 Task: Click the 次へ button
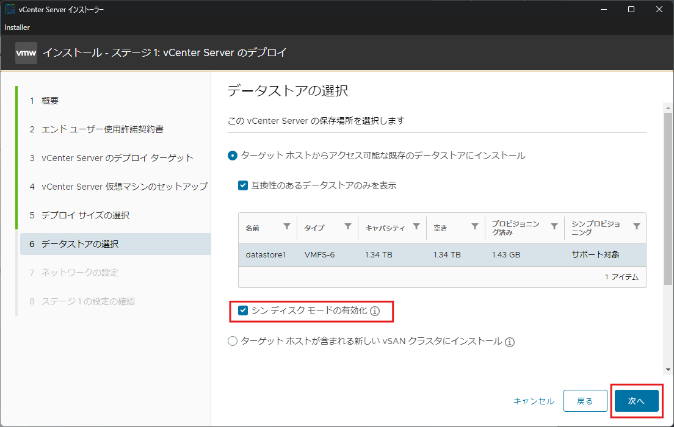(637, 401)
